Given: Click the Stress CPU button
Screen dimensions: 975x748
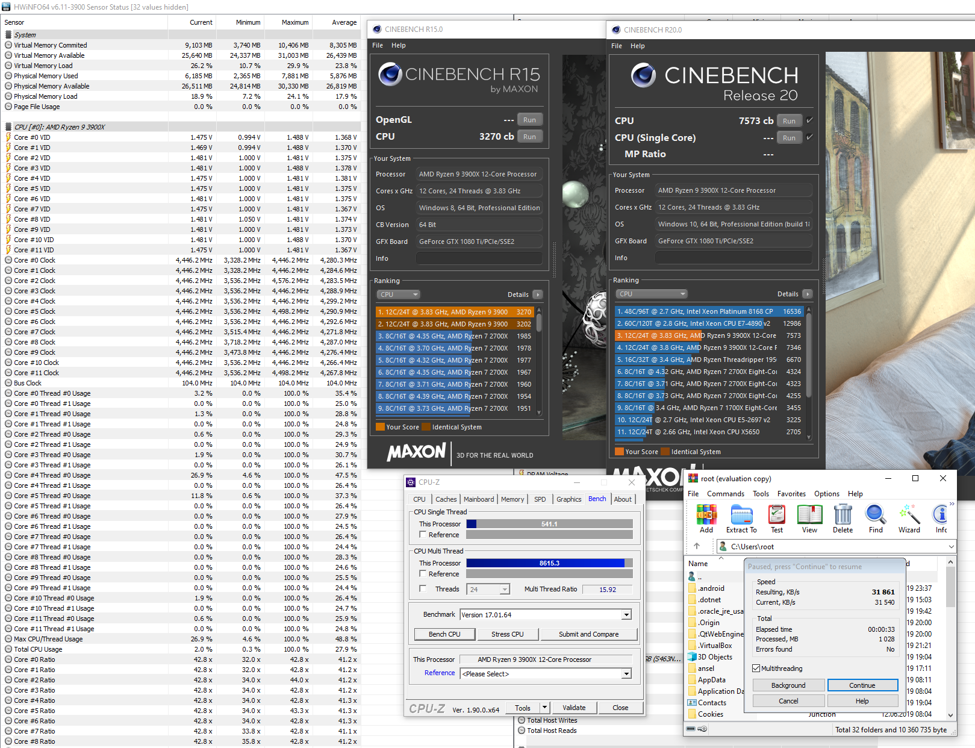Looking at the screenshot, I should pos(507,634).
